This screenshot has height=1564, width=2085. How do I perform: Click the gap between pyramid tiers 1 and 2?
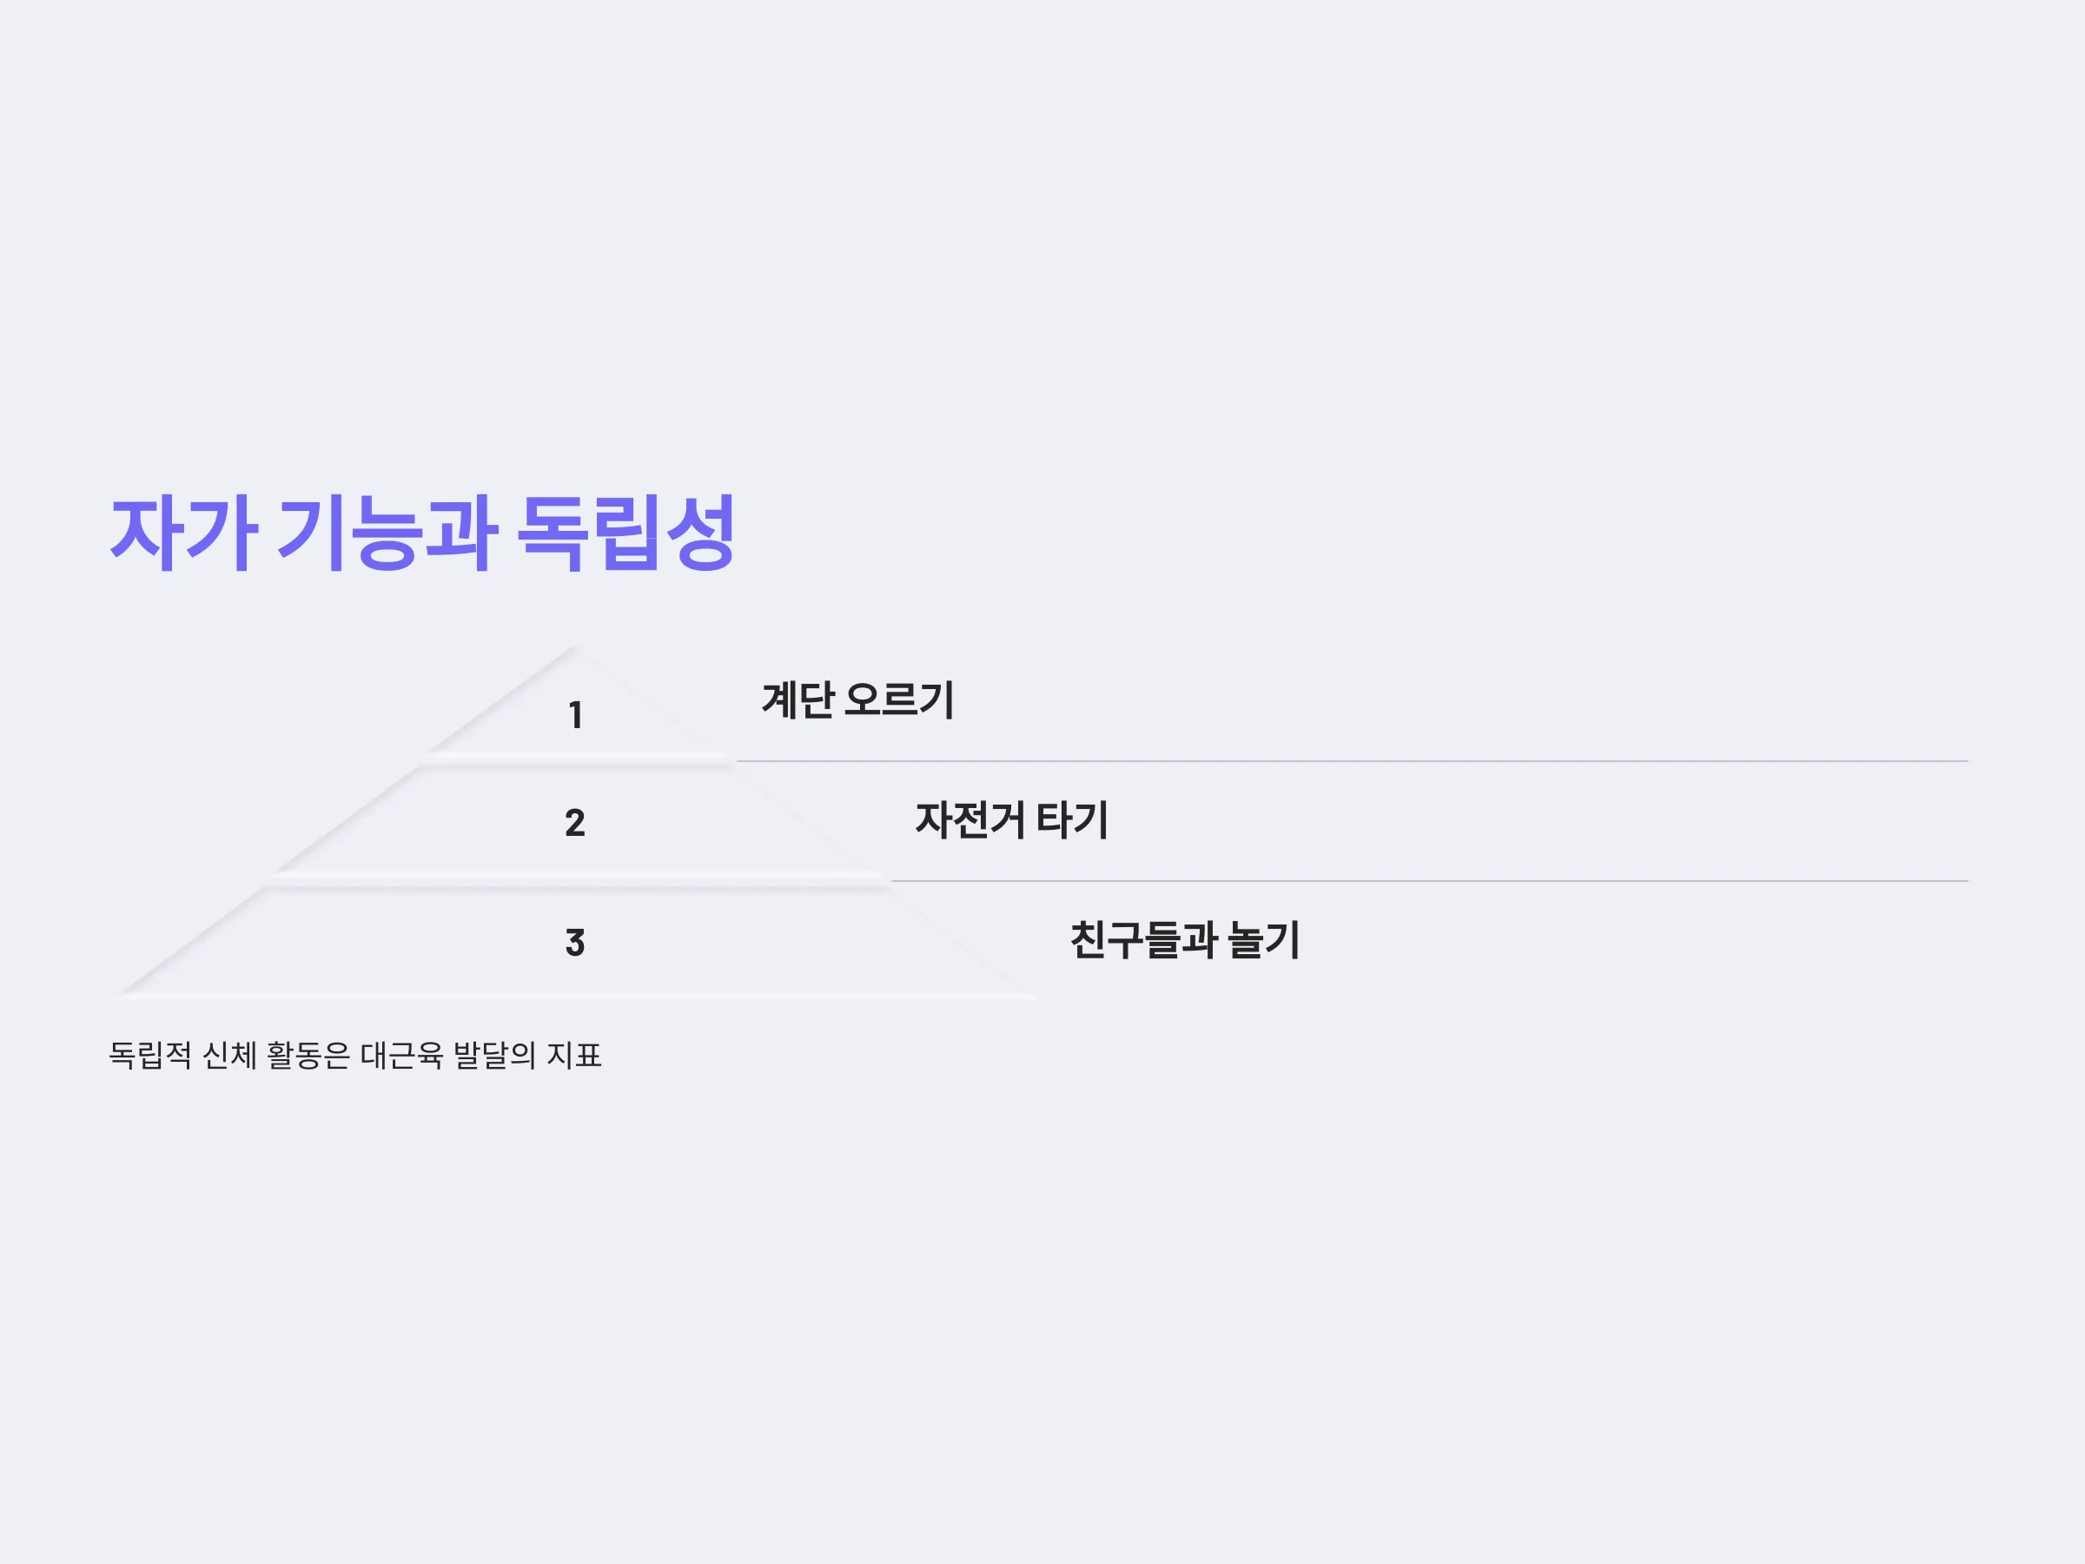[x=577, y=760]
